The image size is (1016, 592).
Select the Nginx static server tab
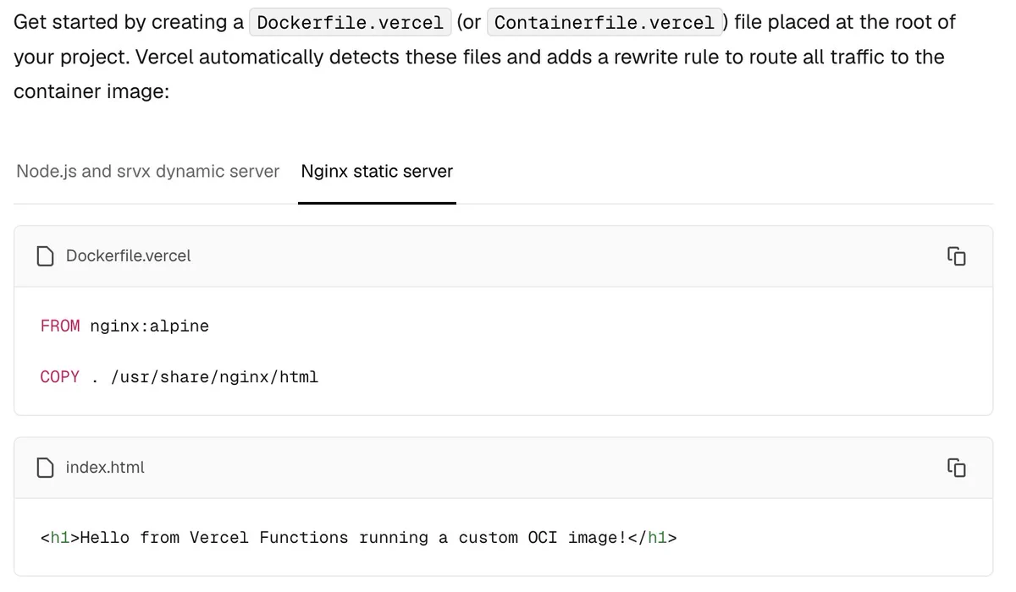click(377, 172)
